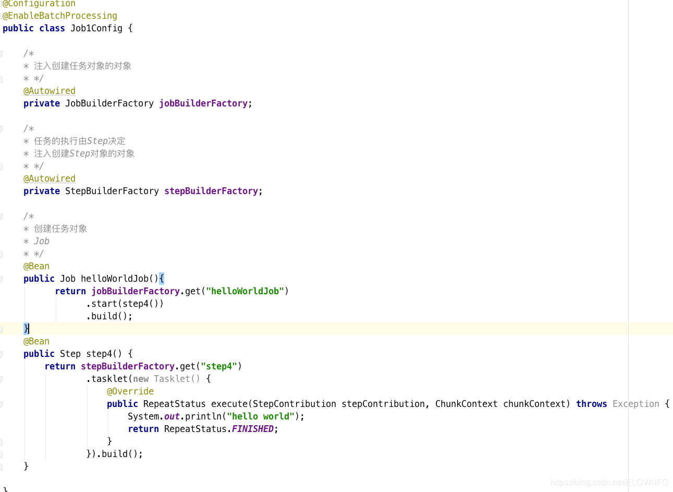Click the RepeatStatus return type of execute

175,404
